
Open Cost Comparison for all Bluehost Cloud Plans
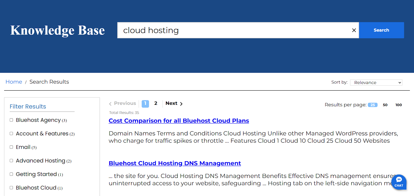[179, 121]
